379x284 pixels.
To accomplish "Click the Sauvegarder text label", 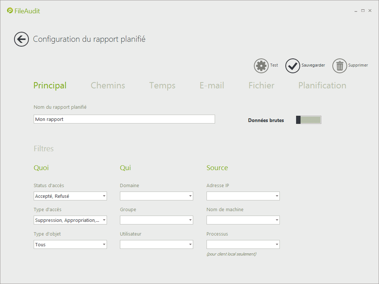I will [313, 65].
